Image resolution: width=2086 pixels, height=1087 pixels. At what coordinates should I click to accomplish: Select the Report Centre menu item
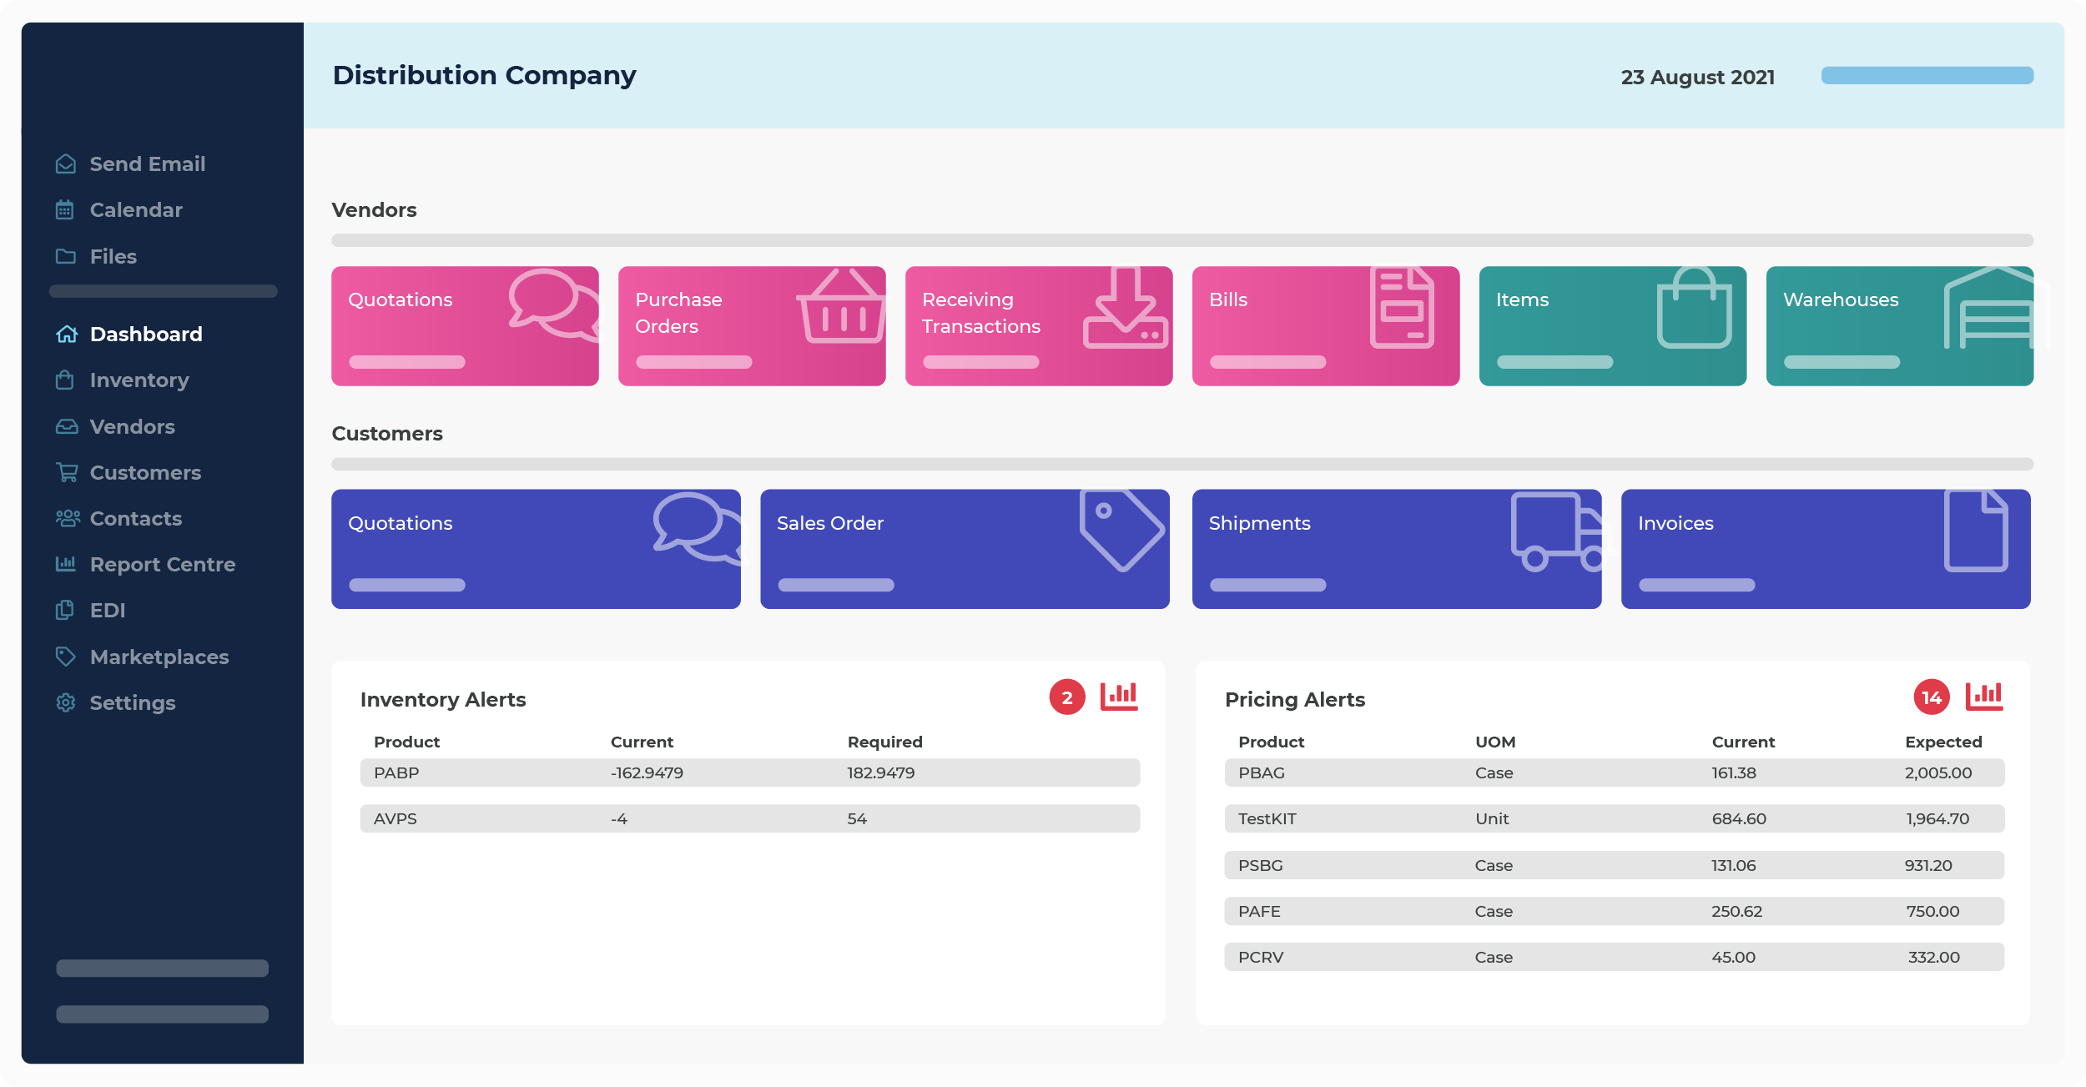point(161,563)
